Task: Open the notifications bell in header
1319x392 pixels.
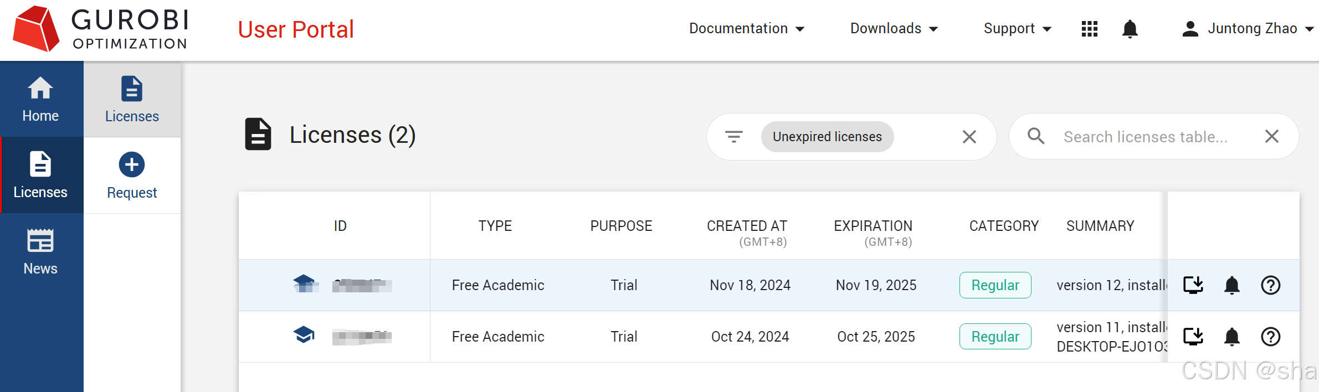Action: [1130, 29]
